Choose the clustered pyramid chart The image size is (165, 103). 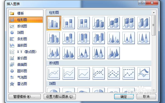69,53
